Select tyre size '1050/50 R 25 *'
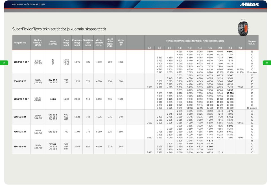 (x=21, y=62)
